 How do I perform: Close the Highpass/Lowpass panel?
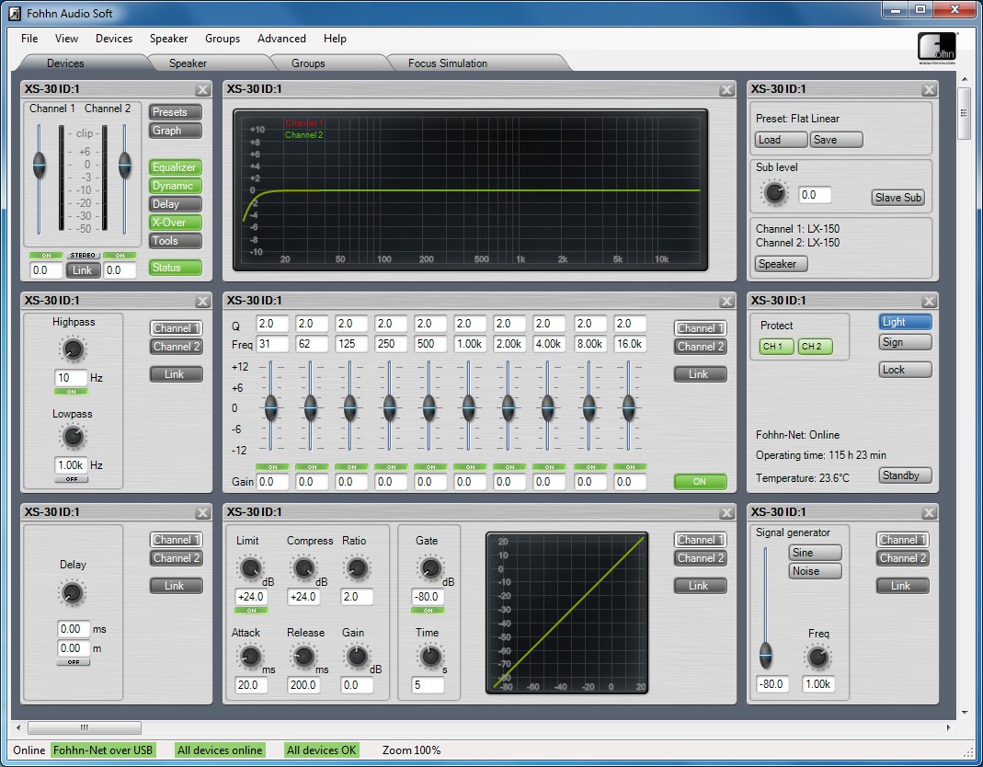pos(202,301)
